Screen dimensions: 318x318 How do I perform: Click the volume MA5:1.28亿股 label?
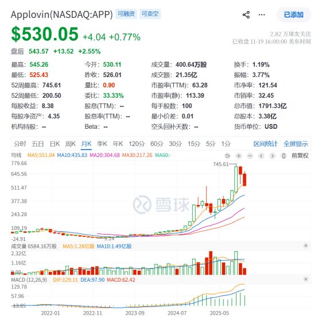[x=79, y=247]
